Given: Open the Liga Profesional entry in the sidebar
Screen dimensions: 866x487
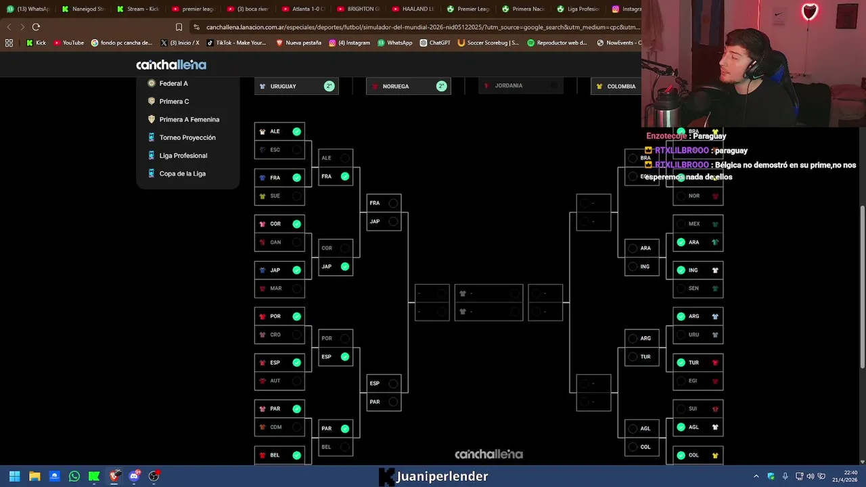Looking at the screenshot, I should tap(177, 156).
